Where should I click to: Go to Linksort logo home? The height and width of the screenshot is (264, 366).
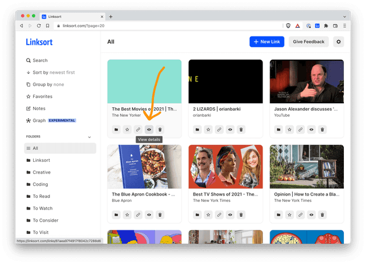coord(40,42)
